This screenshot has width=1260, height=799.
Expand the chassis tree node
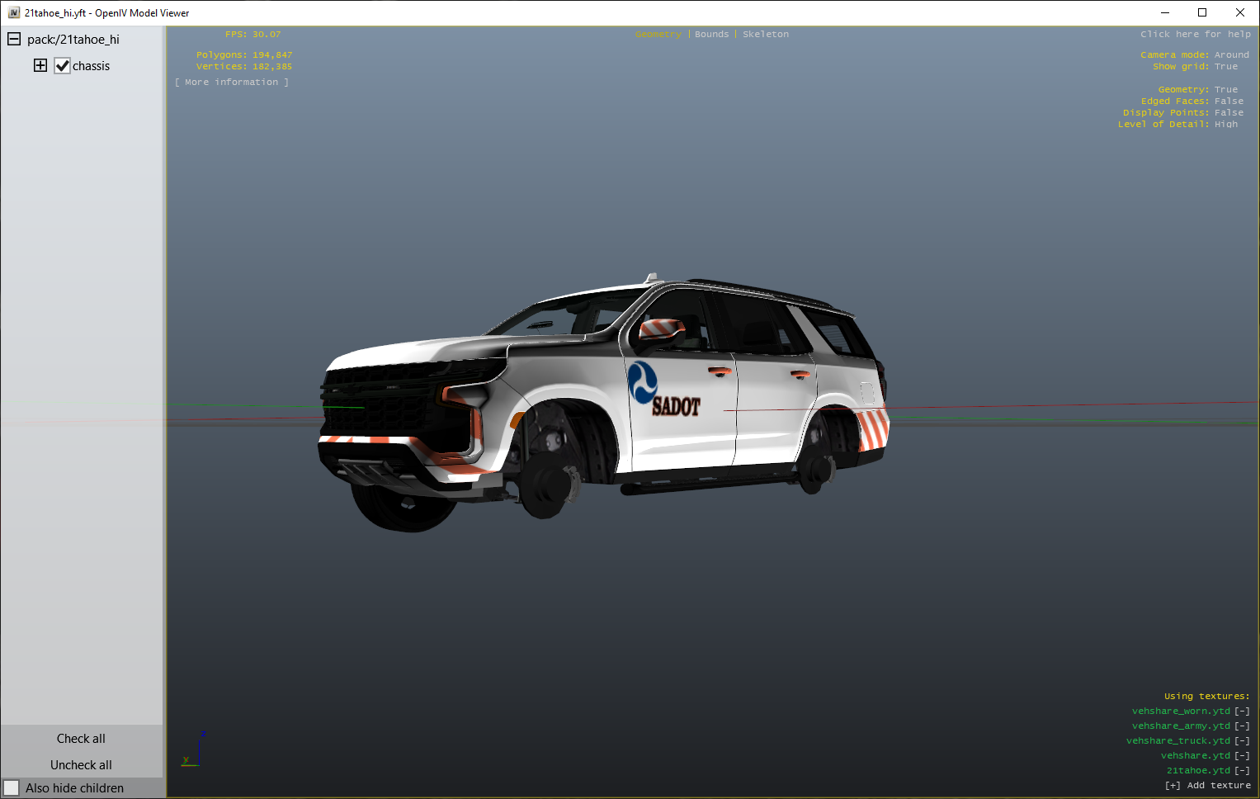(40, 65)
